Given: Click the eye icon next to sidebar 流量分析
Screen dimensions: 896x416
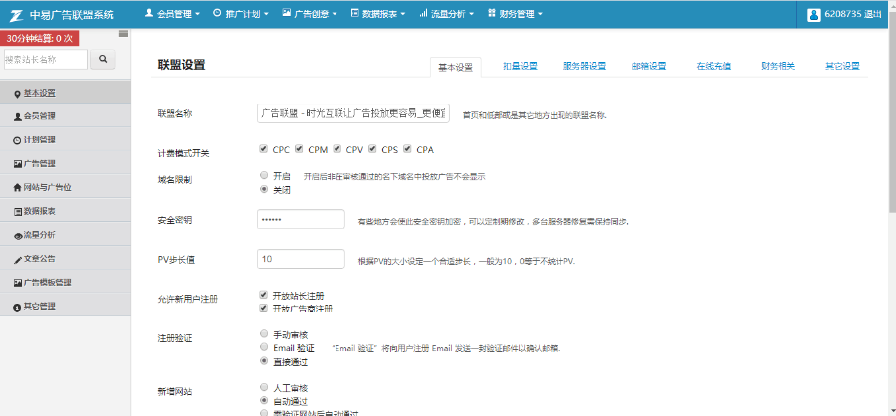Looking at the screenshot, I should click(x=17, y=236).
